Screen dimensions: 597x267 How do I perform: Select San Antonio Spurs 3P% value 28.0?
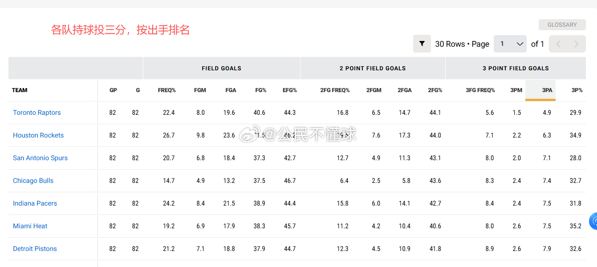tap(576, 158)
